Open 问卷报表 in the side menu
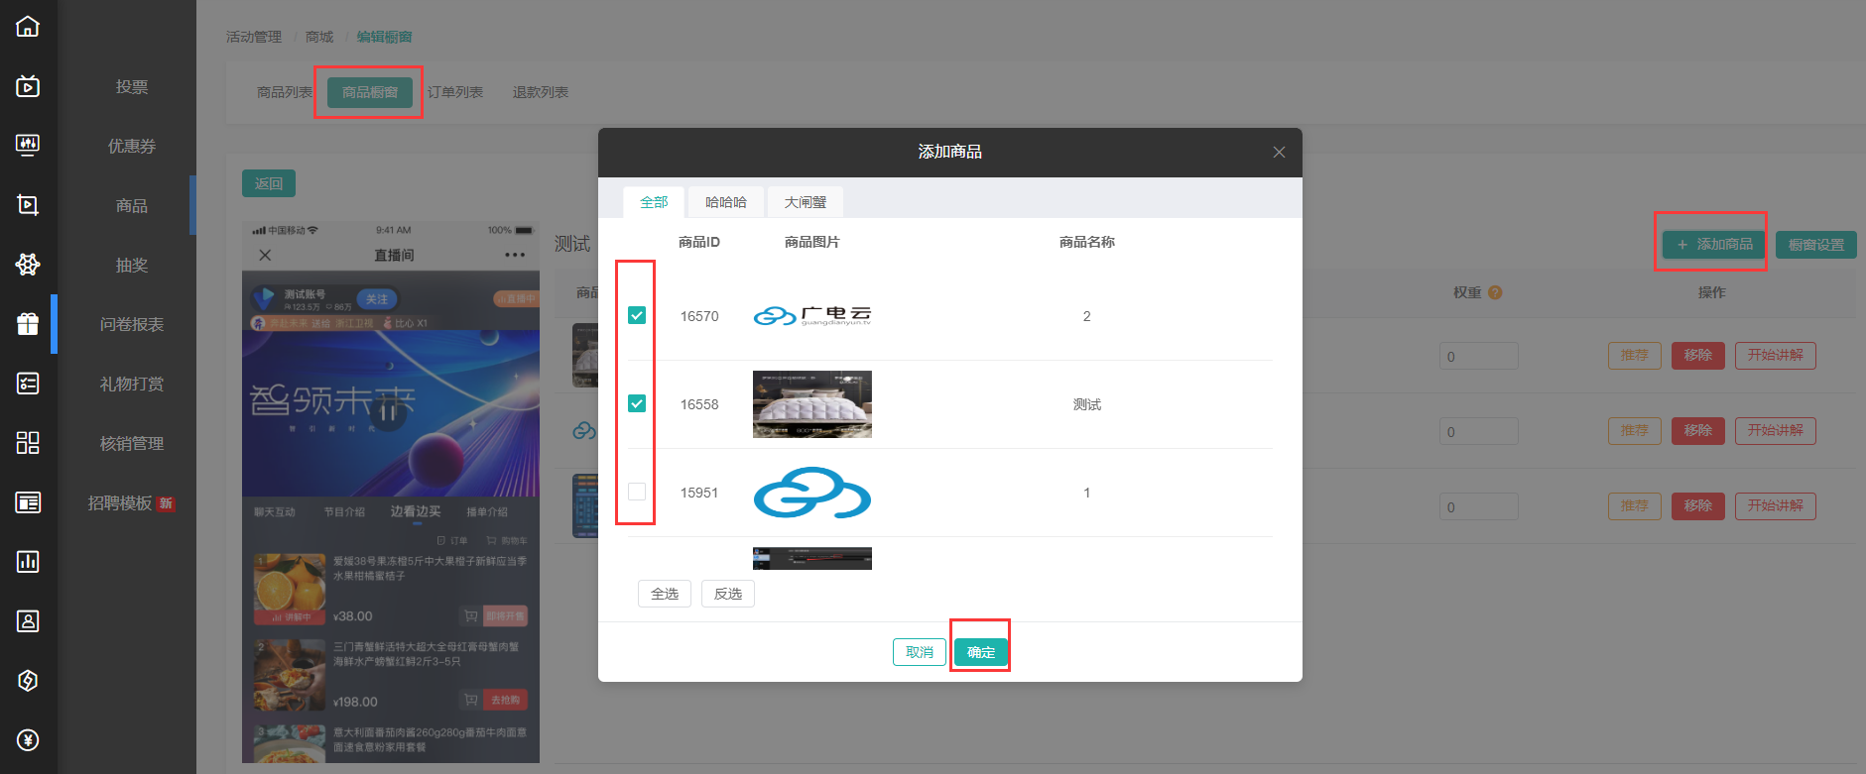Viewport: 1866px width, 774px height. coord(132,325)
